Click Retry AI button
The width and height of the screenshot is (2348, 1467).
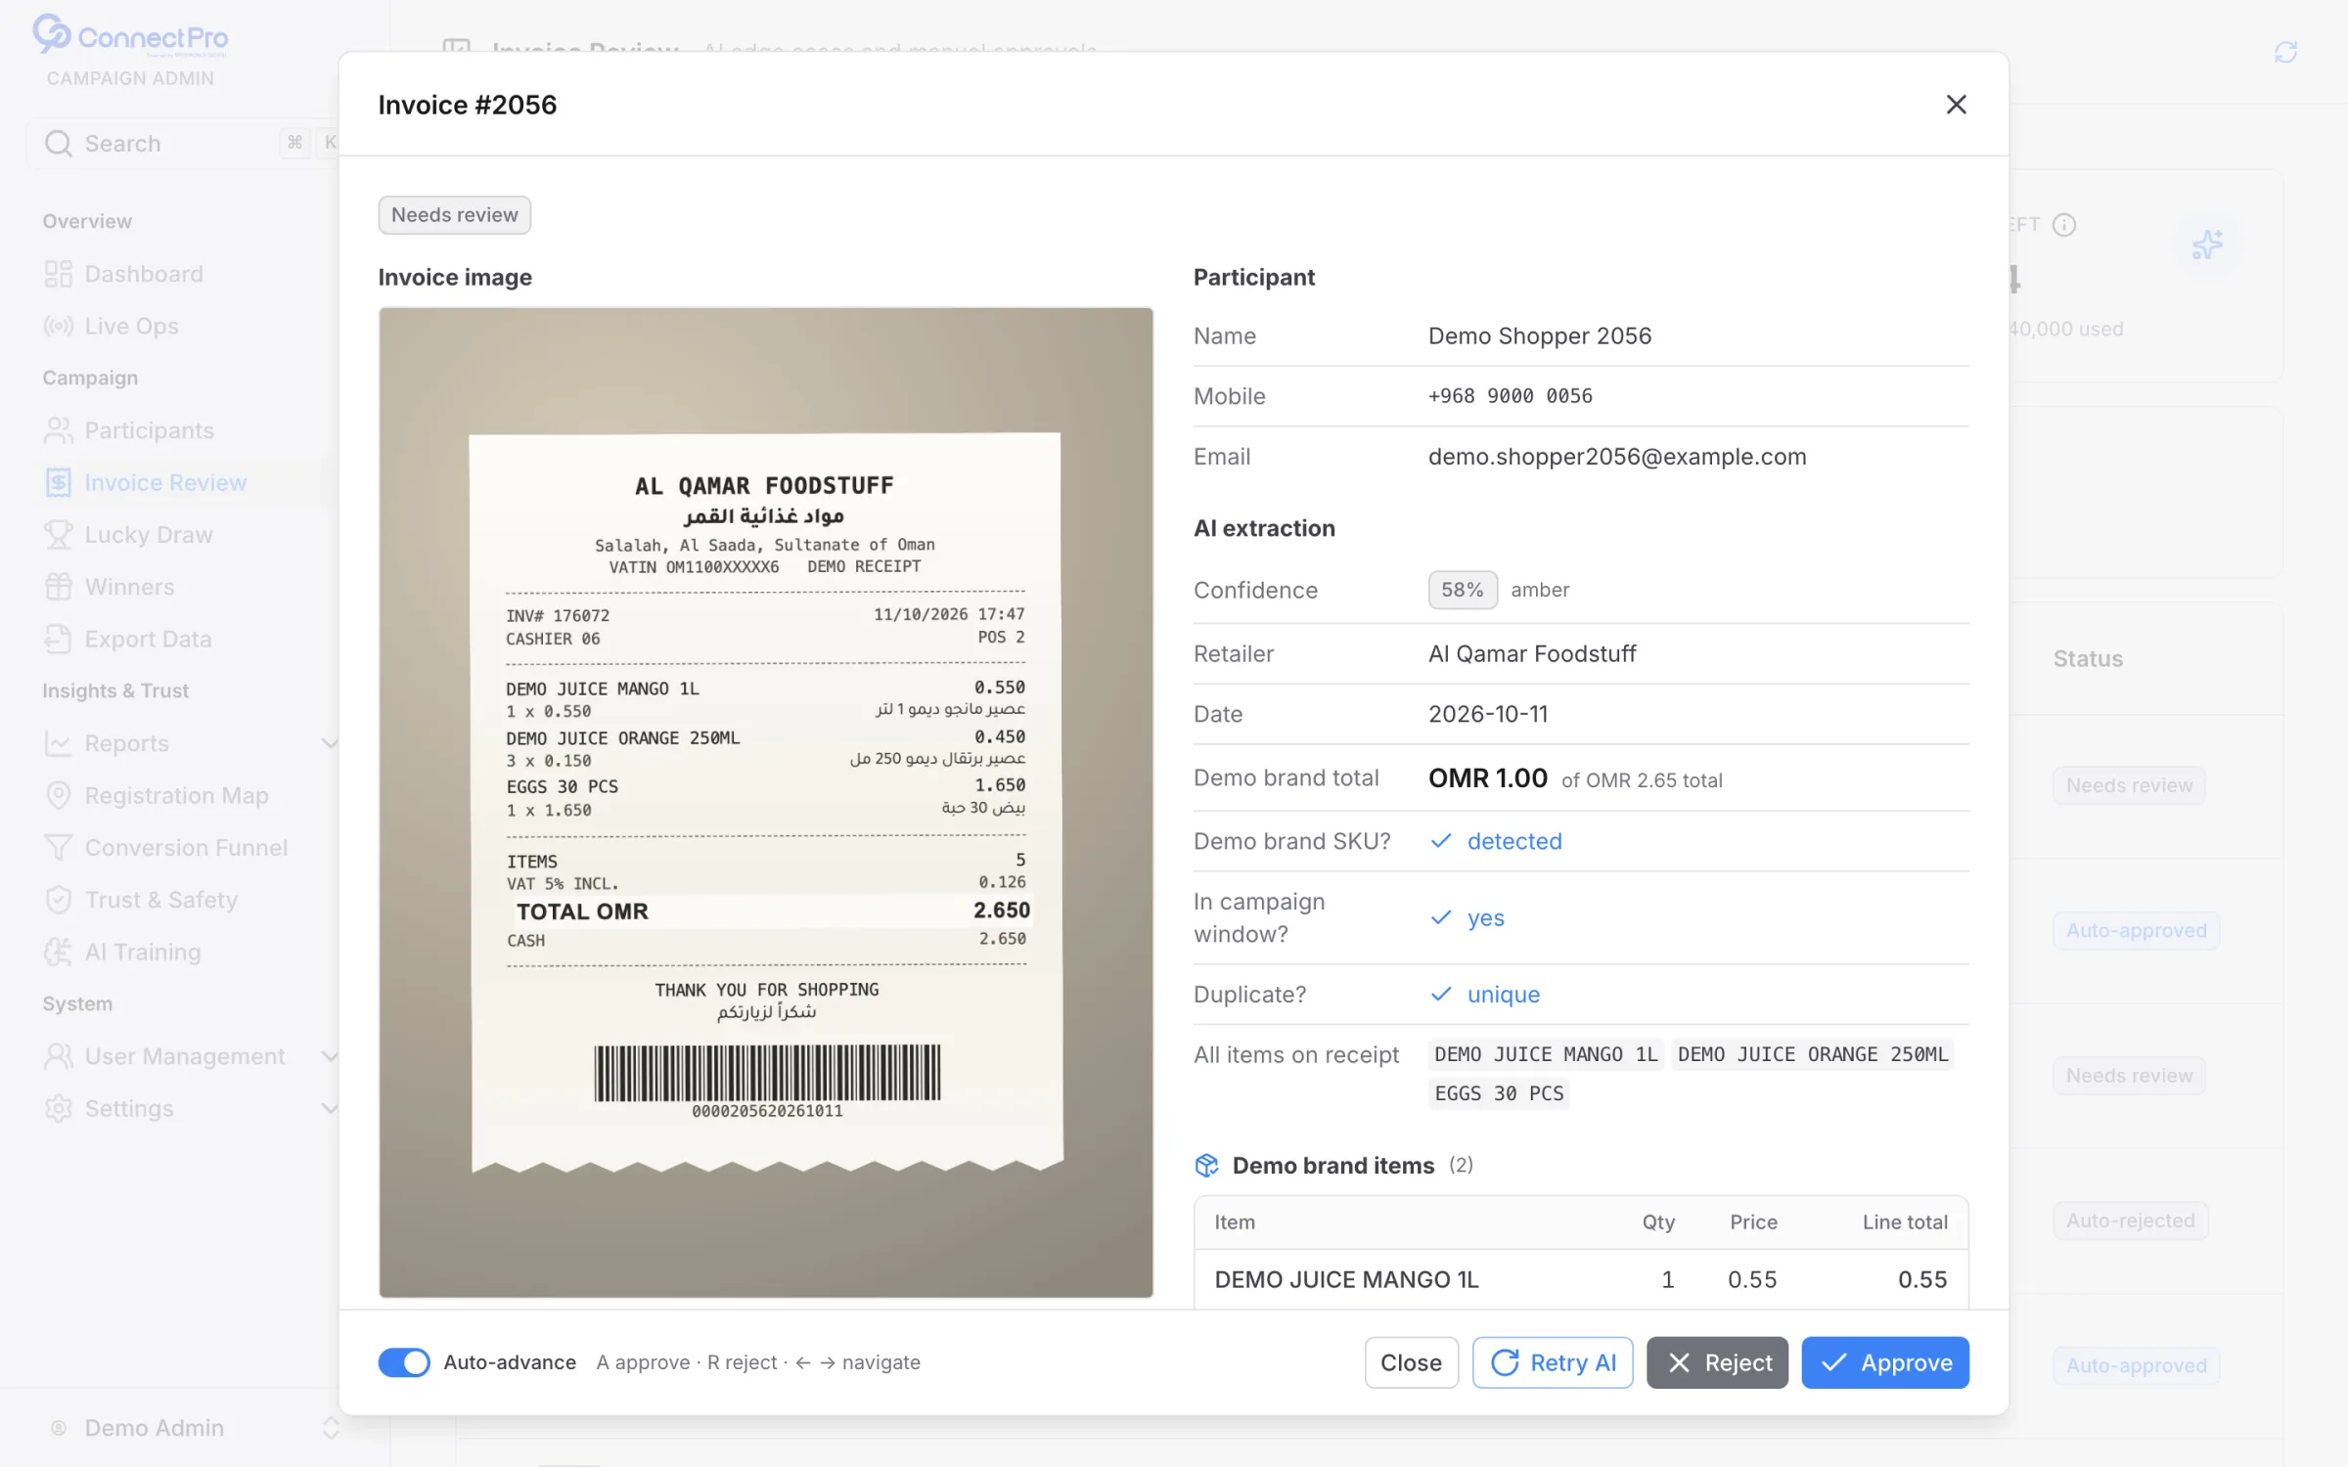(1553, 1362)
